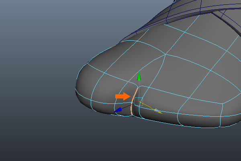241x161 pixels.
Task: Click the yellow X-axis move arrow
Action: click(158, 110)
